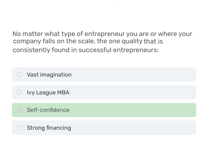Viewport: 209px width, 163px height.
Task: Click the 'Strong financing' answer text
Action: point(49,128)
